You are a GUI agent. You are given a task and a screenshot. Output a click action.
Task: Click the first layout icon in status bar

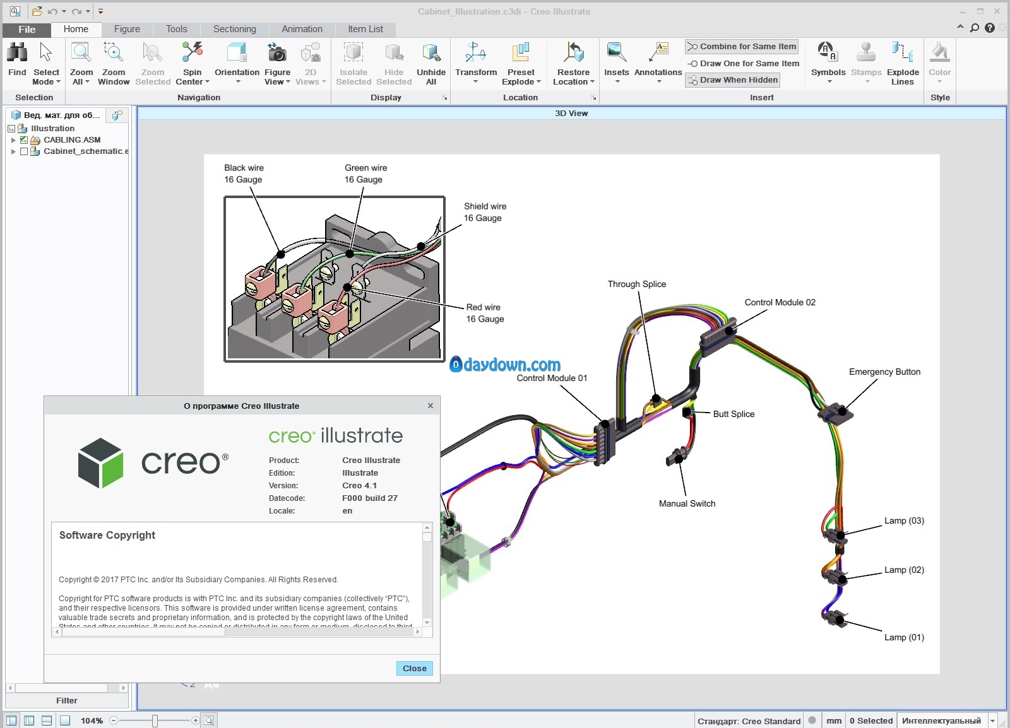(12, 720)
